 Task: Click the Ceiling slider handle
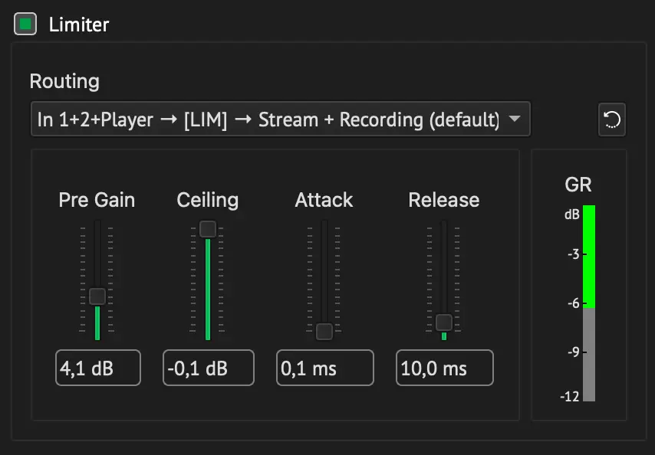(x=208, y=229)
